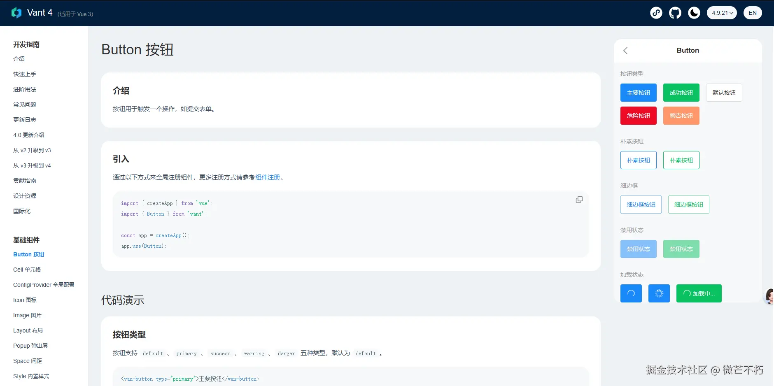Go to 快速上手 in the sidebar
The width and height of the screenshot is (774, 386).
25,74
